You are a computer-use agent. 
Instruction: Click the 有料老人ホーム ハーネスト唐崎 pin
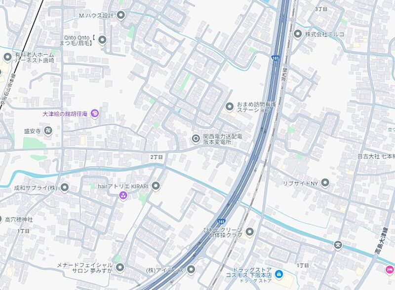(7, 57)
